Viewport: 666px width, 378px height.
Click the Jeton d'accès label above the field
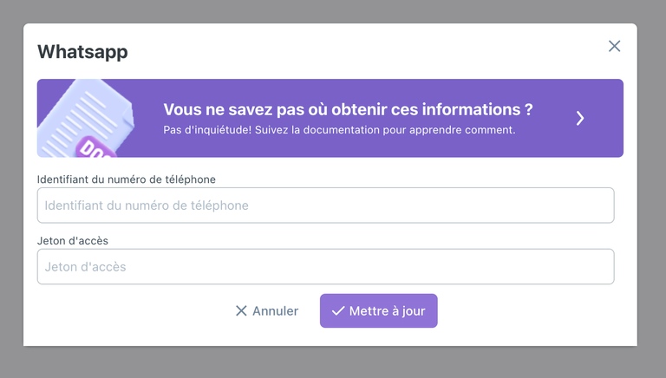[x=73, y=240]
